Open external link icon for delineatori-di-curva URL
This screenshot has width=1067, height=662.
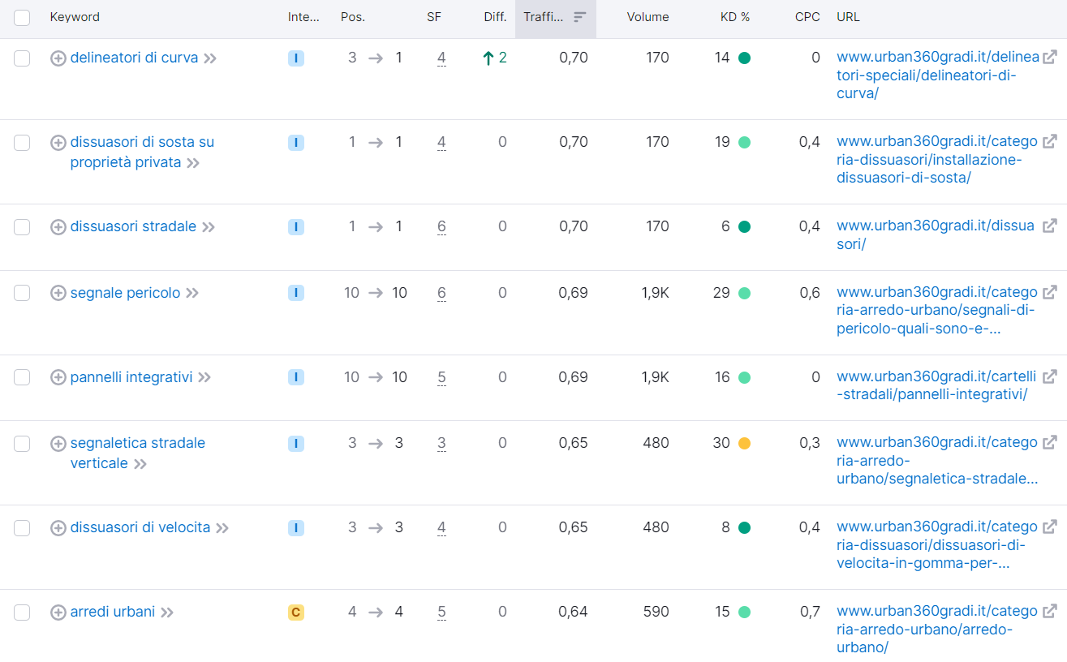(1050, 57)
